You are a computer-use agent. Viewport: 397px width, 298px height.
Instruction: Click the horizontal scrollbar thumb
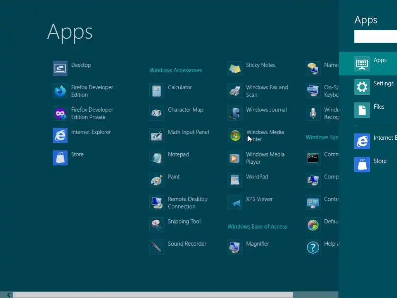(x=153, y=295)
